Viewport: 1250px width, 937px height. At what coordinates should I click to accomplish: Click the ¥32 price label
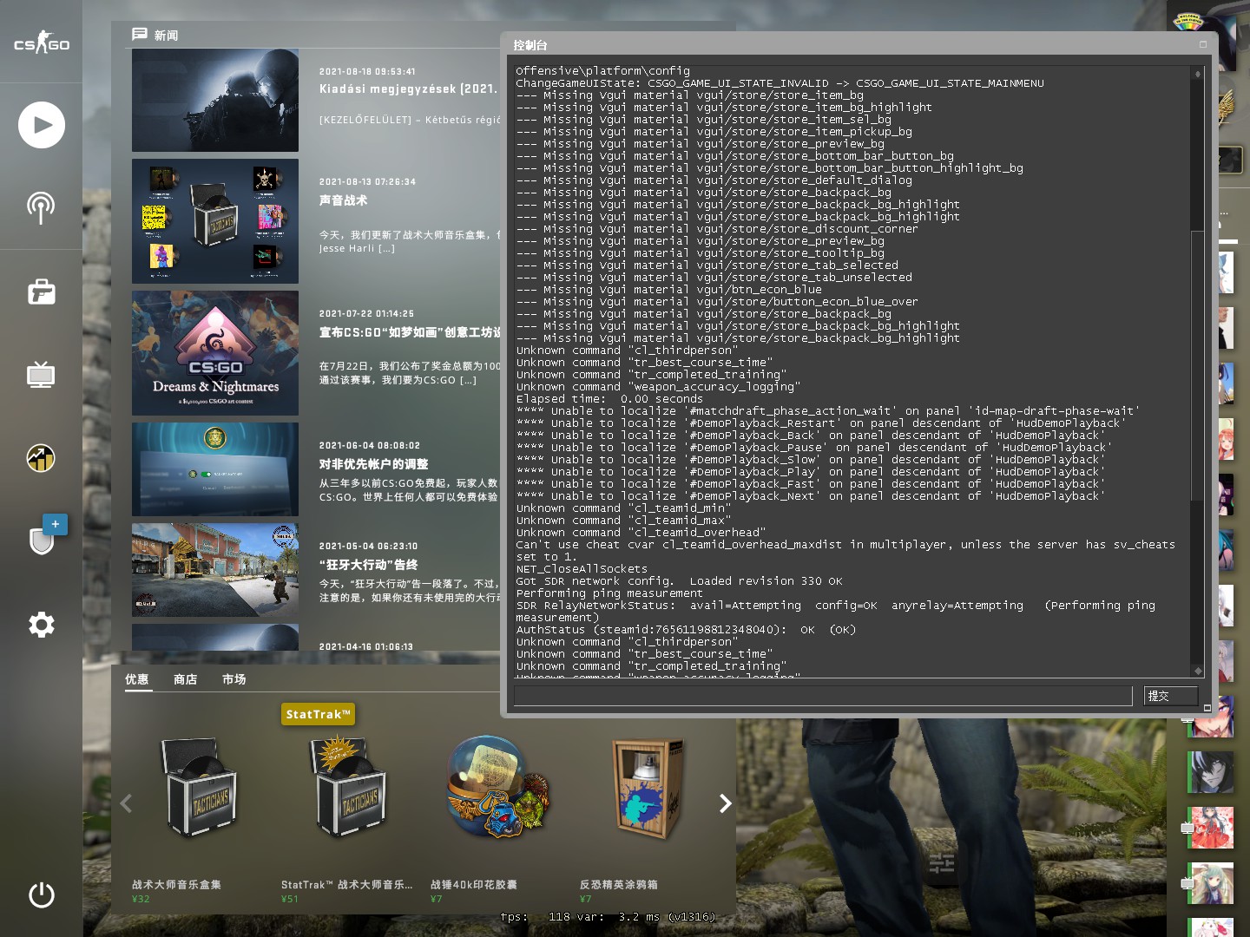(141, 899)
